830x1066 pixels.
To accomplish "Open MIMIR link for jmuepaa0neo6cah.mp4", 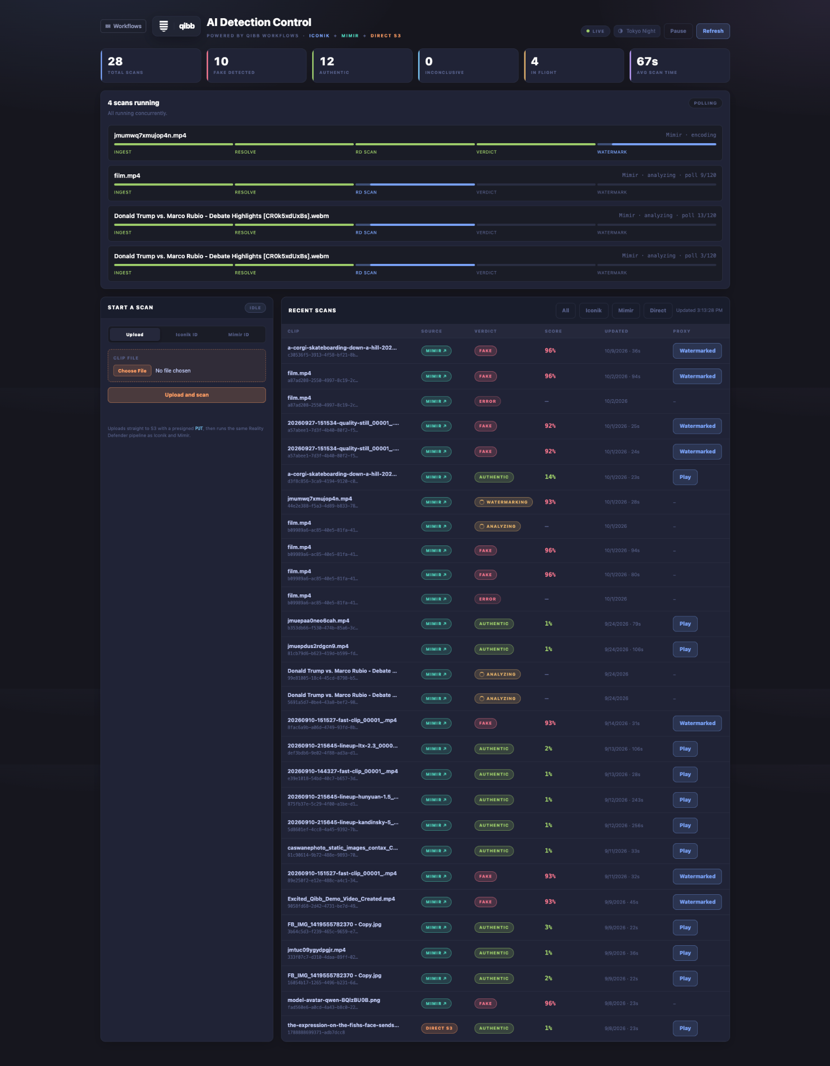I will (436, 624).
